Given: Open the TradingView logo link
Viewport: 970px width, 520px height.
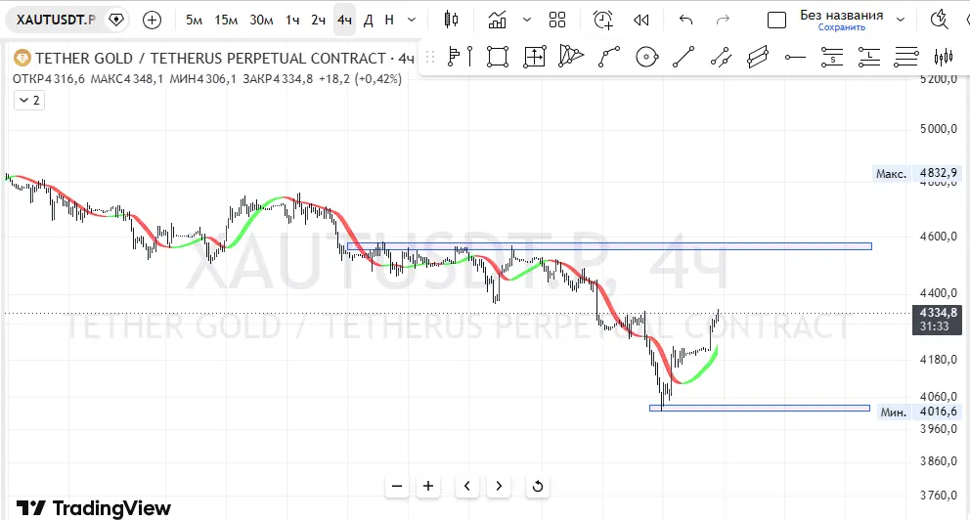Looking at the screenshot, I should tap(94, 507).
